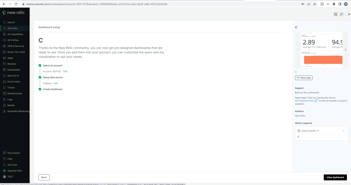Open the Explorers Hub link
The image size is (351, 185).
(306, 101)
